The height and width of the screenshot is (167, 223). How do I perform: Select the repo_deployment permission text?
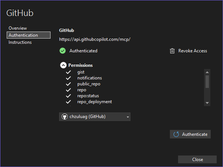(x=94, y=102)
